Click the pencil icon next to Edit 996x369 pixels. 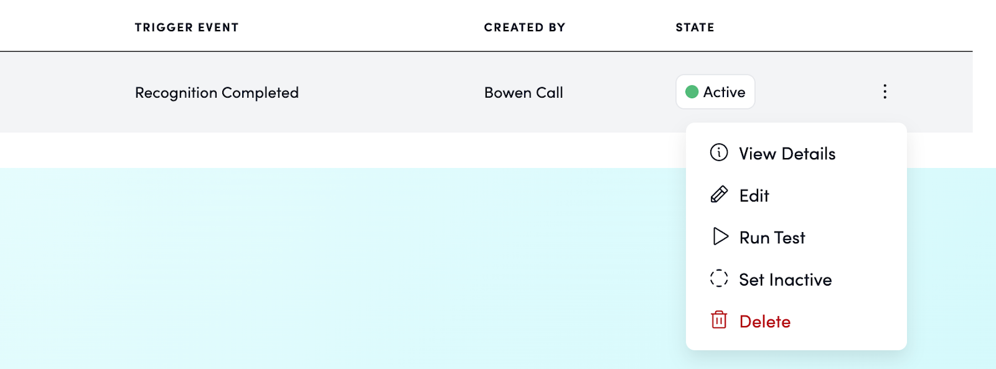718,195
